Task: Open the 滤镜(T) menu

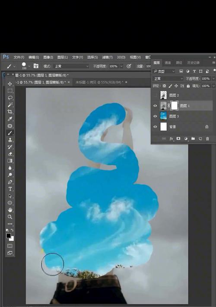Action: click(107, 57)
